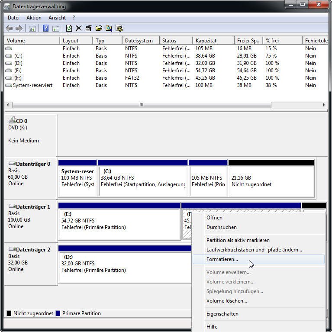This screenshot has width=332, height=332.
Task: Click the black Nicht zugeordnet legend swatch
Action: (9, 313)
